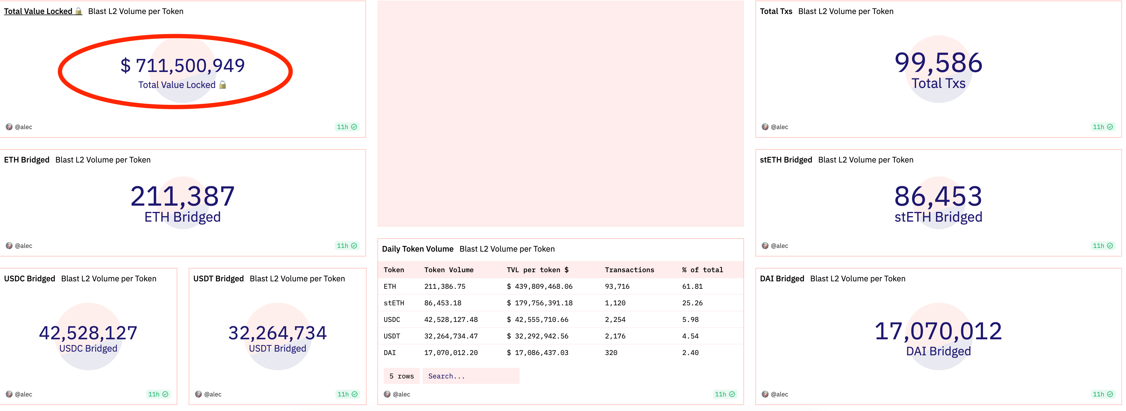The image size is (1126, 411).
Task: Click the 5 rows indicator
Action: click(x=402, y=376)
